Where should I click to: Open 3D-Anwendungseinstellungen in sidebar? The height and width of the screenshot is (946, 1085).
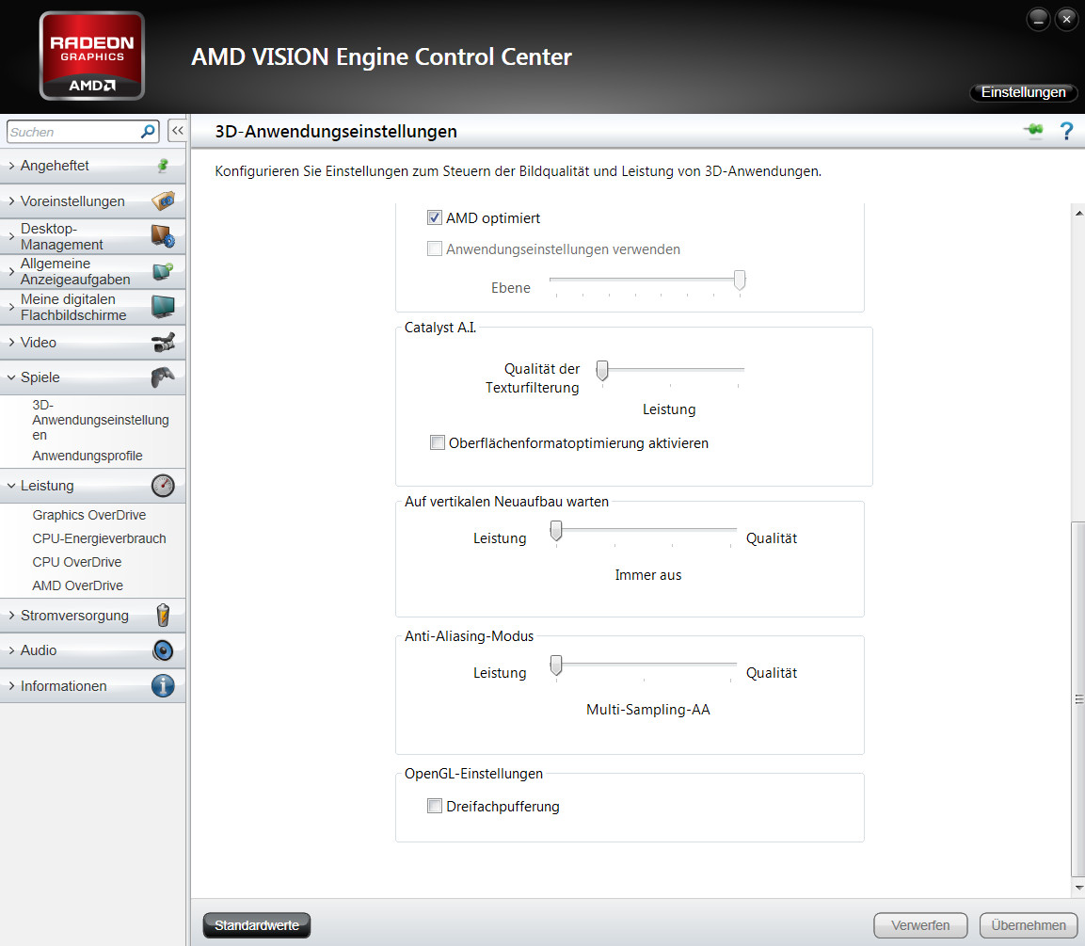click(x=101, y=420)
